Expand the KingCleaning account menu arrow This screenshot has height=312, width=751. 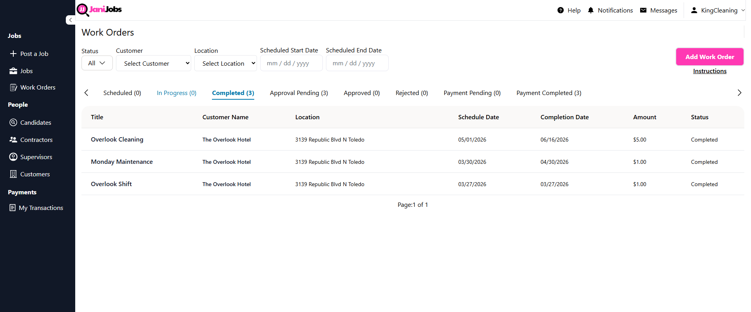click(743, 10)
